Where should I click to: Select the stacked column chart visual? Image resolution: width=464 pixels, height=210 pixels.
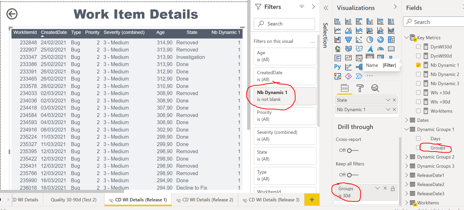click(348, 21)
